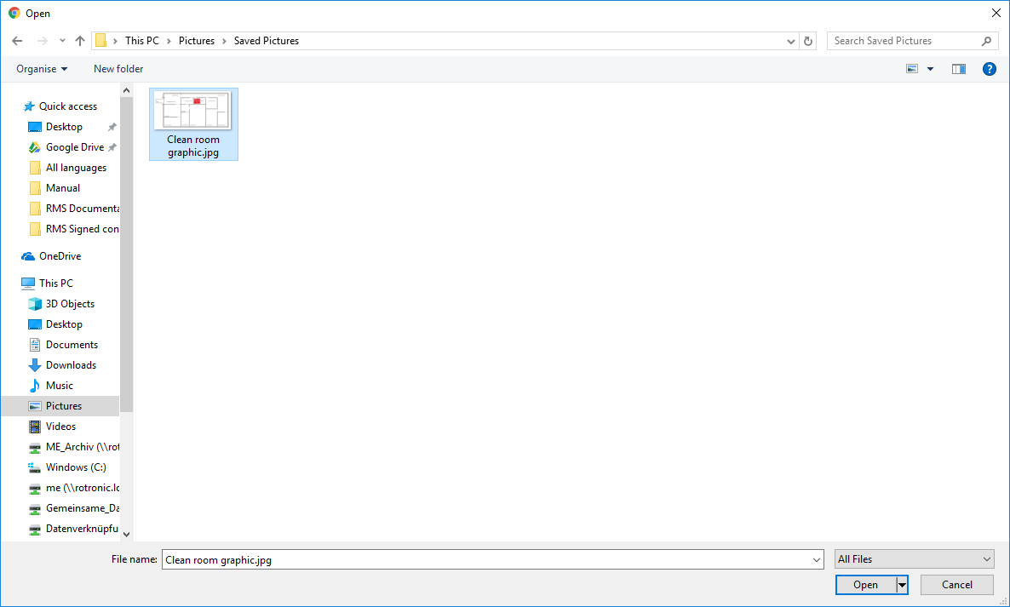Click navigation pane scroll up arrow
1010x607 pixels.
pos(126,91)
